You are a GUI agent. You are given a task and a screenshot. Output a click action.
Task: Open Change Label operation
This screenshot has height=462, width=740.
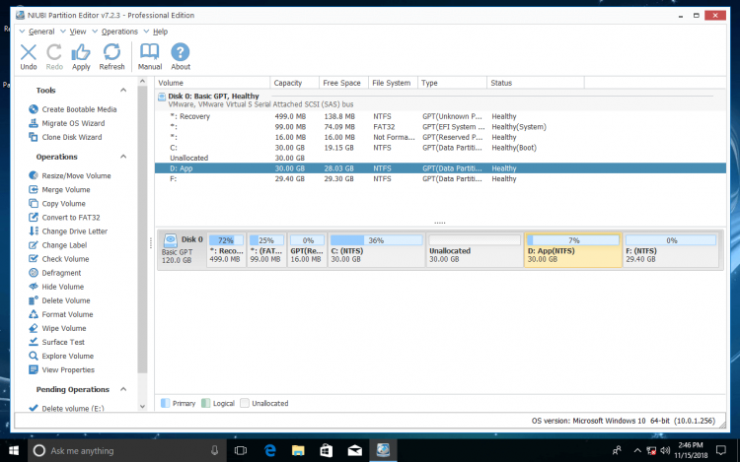coord(58,245)
